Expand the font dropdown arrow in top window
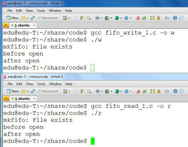The image size is (188, 147). (130, 18)
